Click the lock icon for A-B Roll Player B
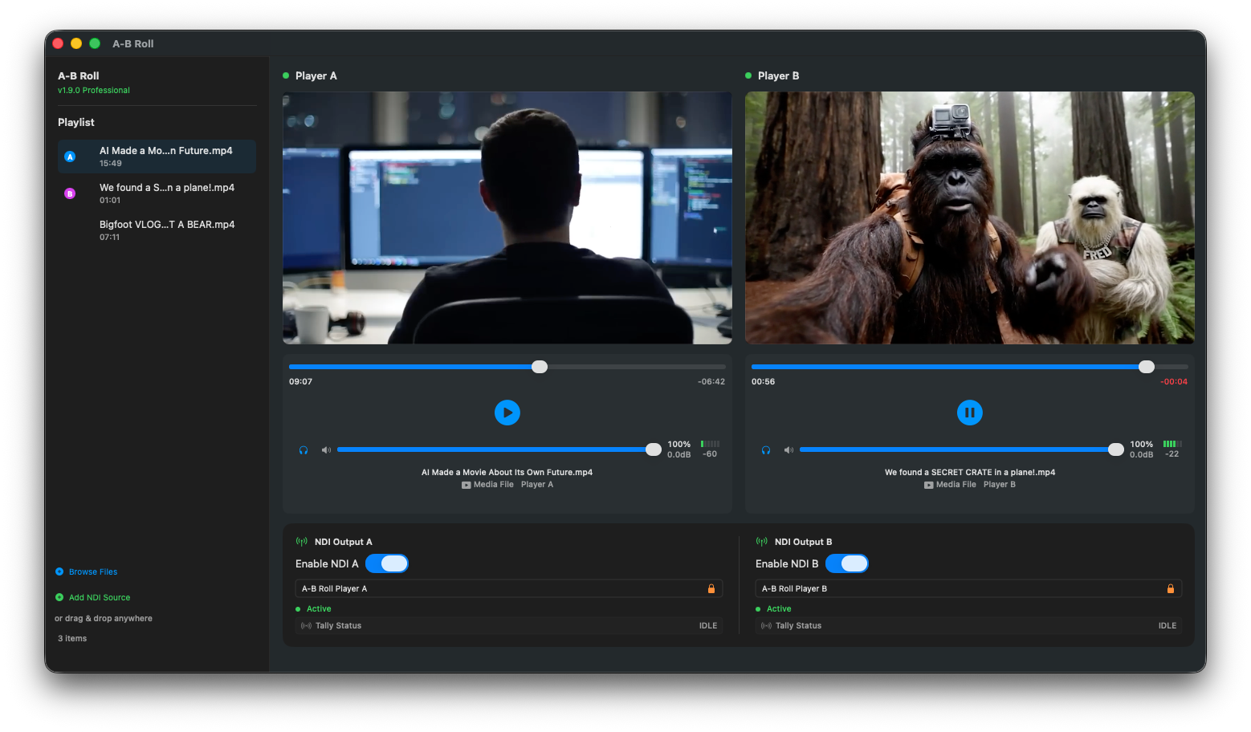 click(1170, 588)
